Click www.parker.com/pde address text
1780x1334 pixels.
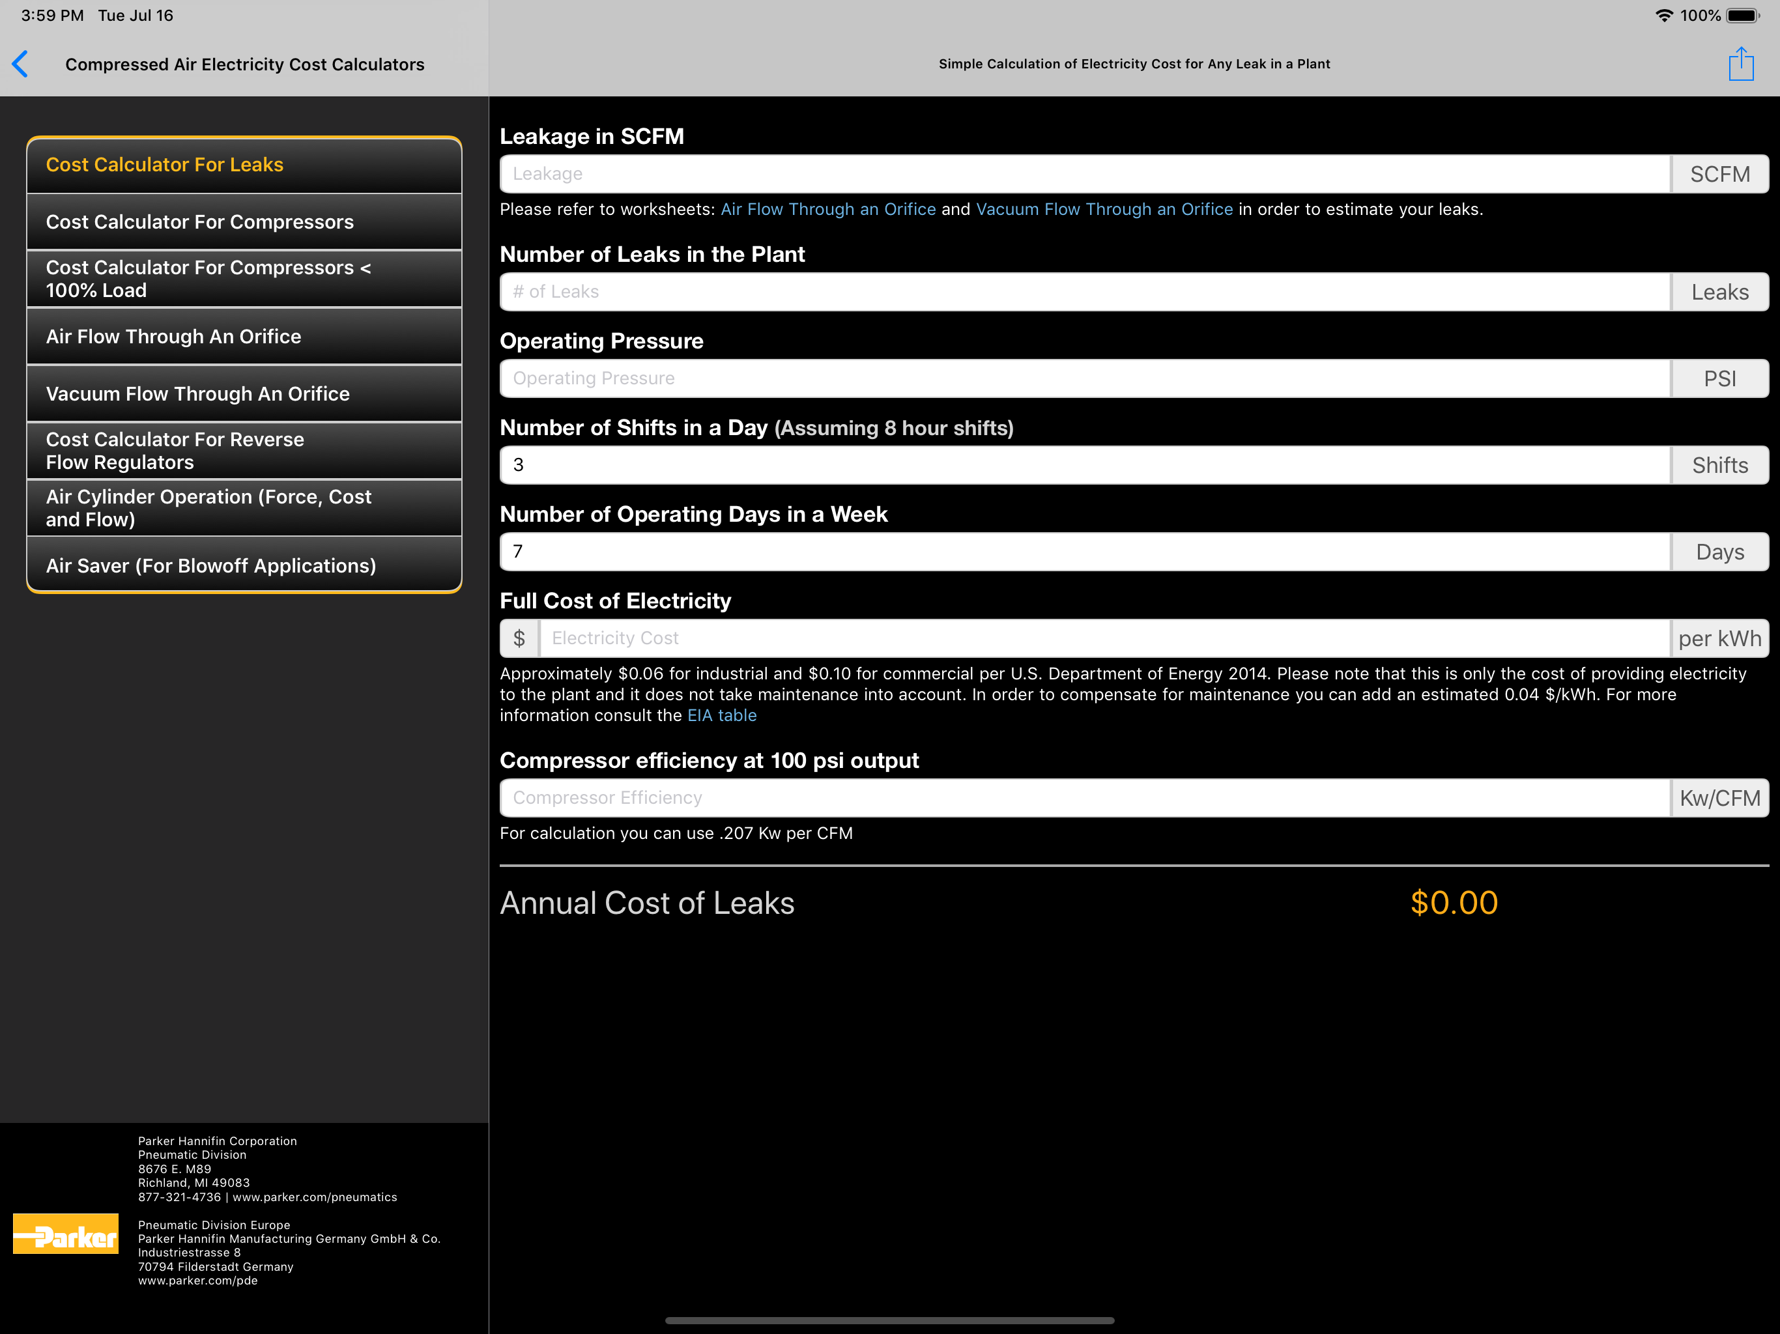[198, 1281]
